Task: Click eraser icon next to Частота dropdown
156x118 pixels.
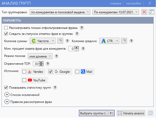Action: pyautogui.click(x=60, y=41)
